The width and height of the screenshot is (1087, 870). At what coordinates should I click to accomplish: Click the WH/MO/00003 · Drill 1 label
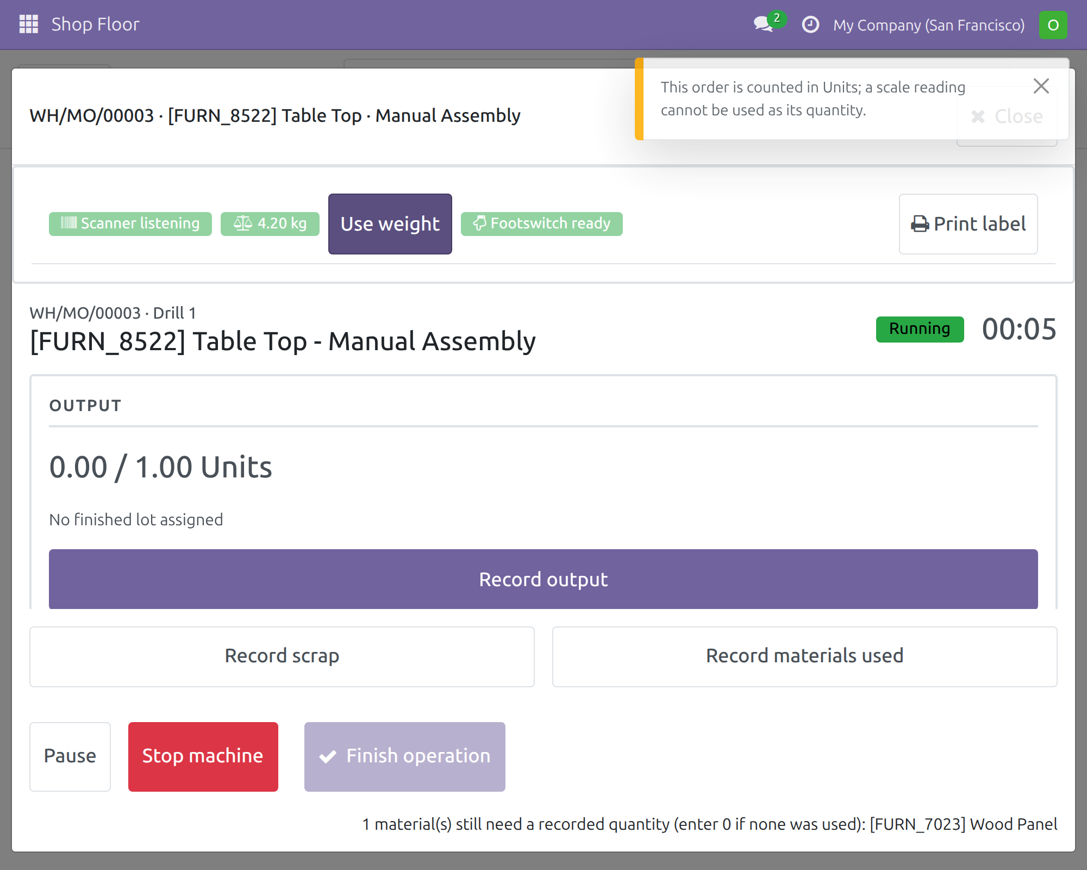click(x=113, y=313)
